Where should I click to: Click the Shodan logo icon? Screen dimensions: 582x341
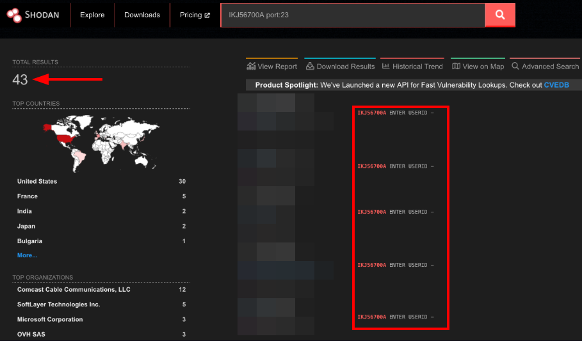[14, 14]
